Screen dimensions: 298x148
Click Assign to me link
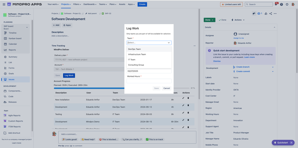pos(239,38)
